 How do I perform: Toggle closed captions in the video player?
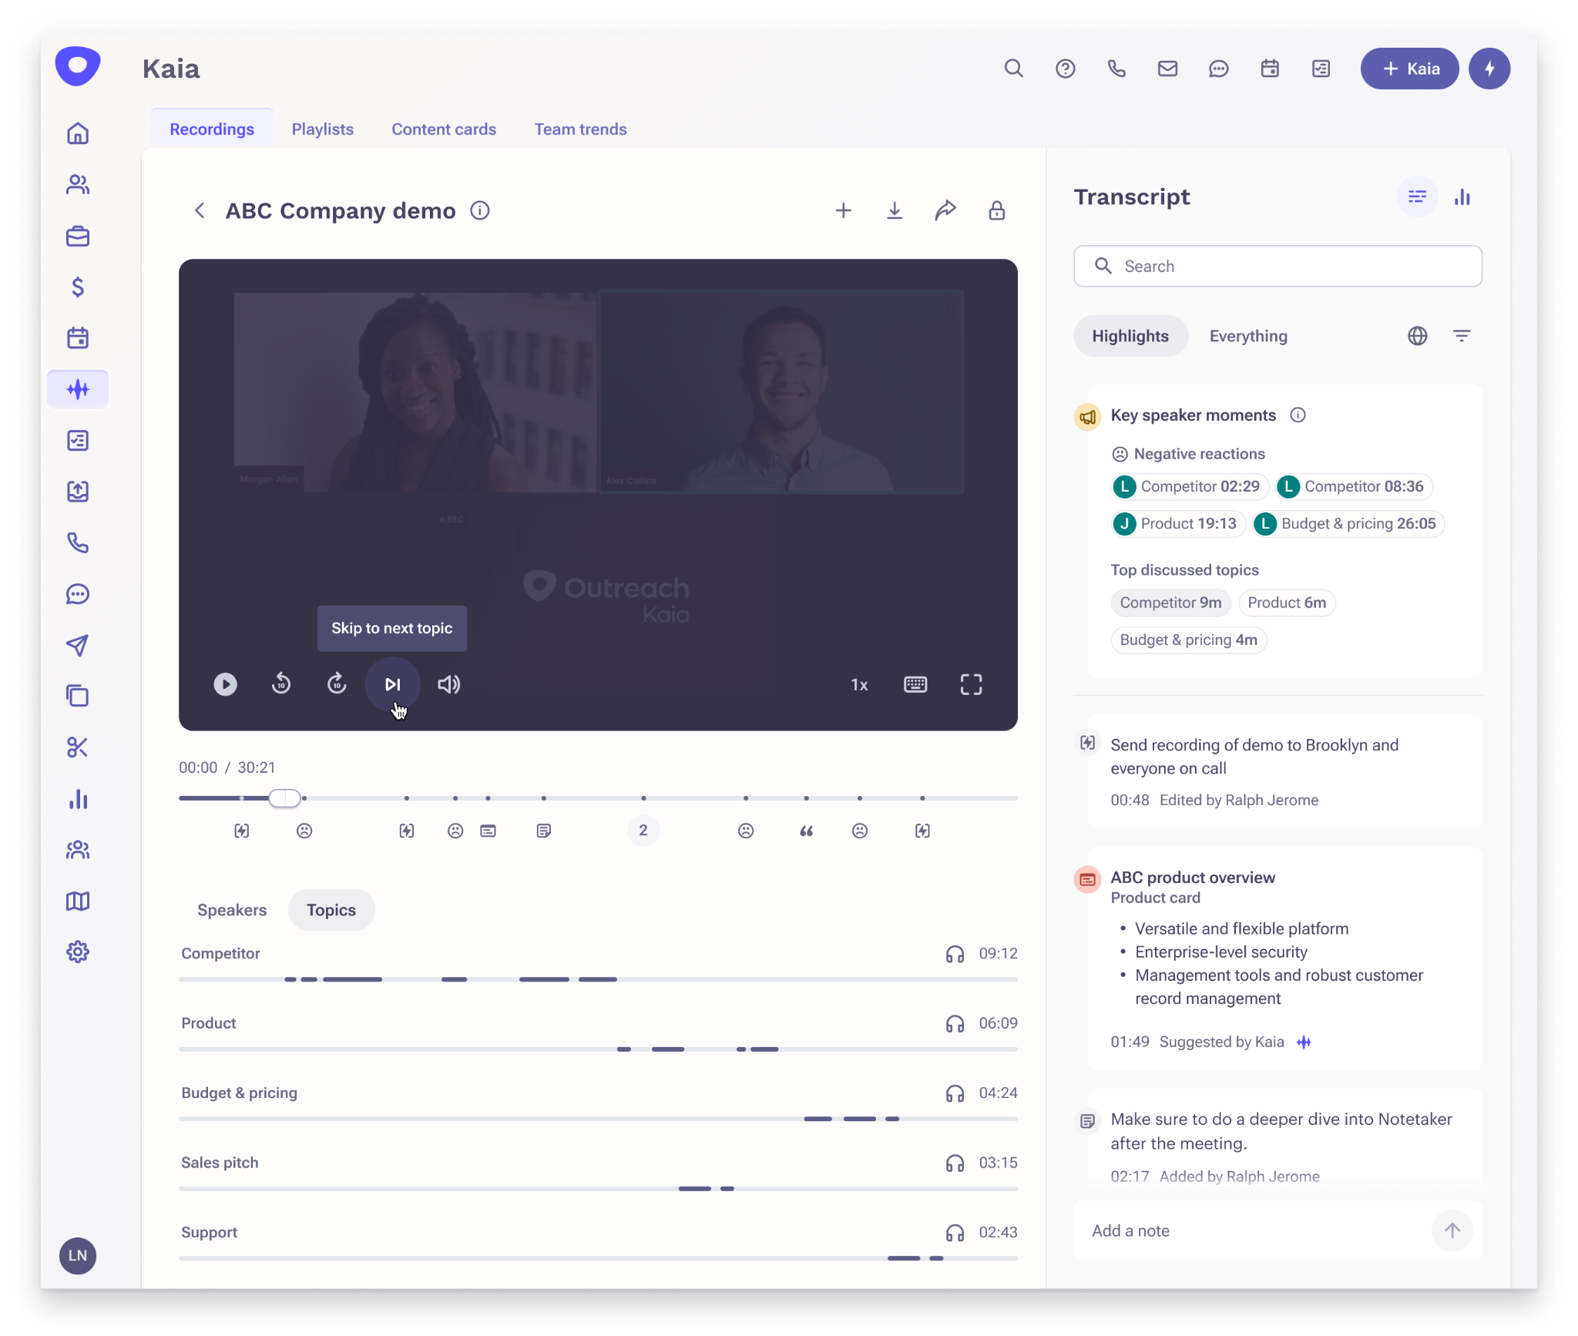[x=915, y=684]
